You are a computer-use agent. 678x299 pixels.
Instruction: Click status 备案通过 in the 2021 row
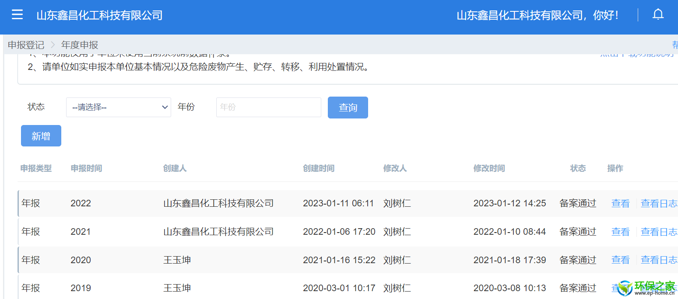578,232
